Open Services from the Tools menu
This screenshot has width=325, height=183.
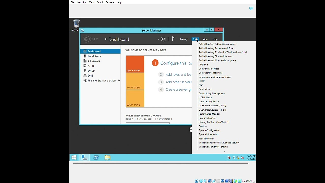coord(203,126)
